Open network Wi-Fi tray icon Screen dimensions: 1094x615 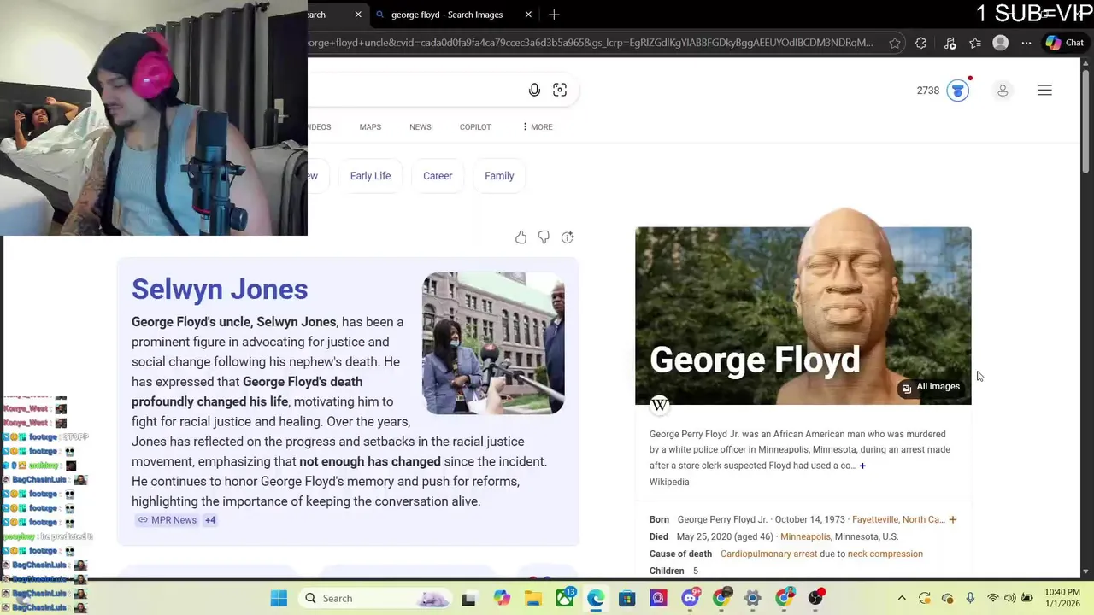coord(992,598)
